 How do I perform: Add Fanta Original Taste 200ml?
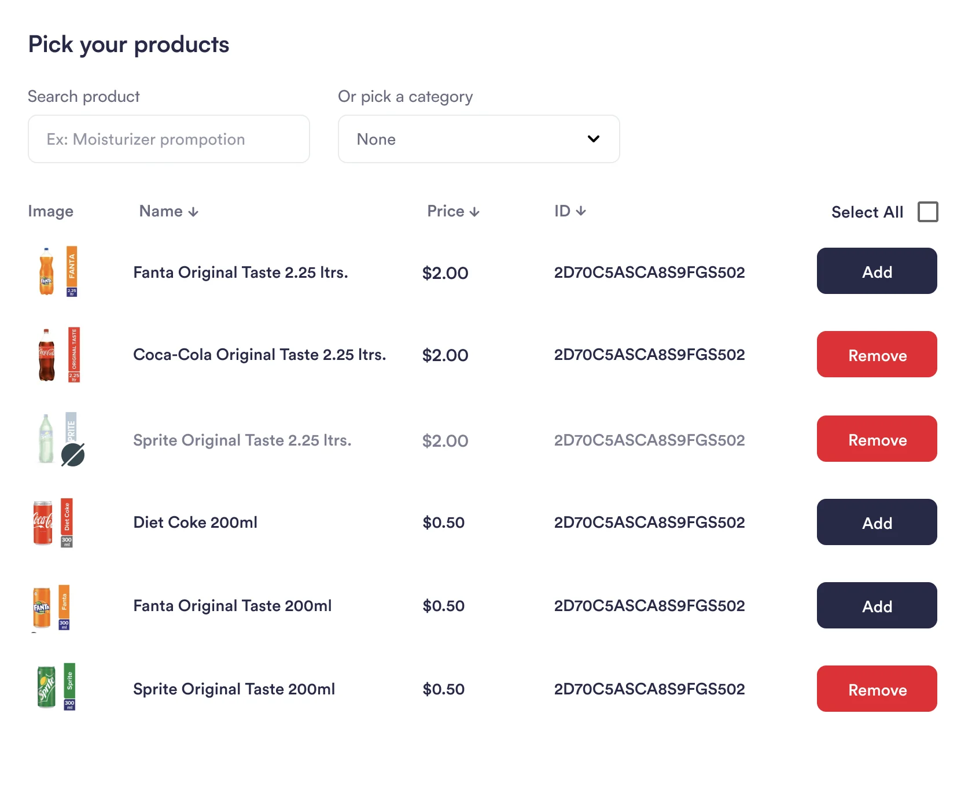coord(877,605)
